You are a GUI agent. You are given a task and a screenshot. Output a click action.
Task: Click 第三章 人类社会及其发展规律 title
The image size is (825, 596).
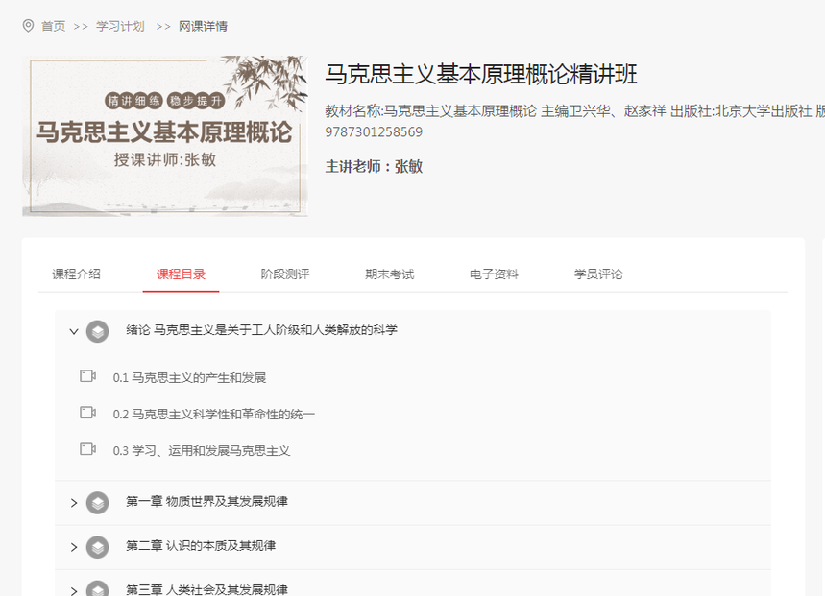pos(206,589)
